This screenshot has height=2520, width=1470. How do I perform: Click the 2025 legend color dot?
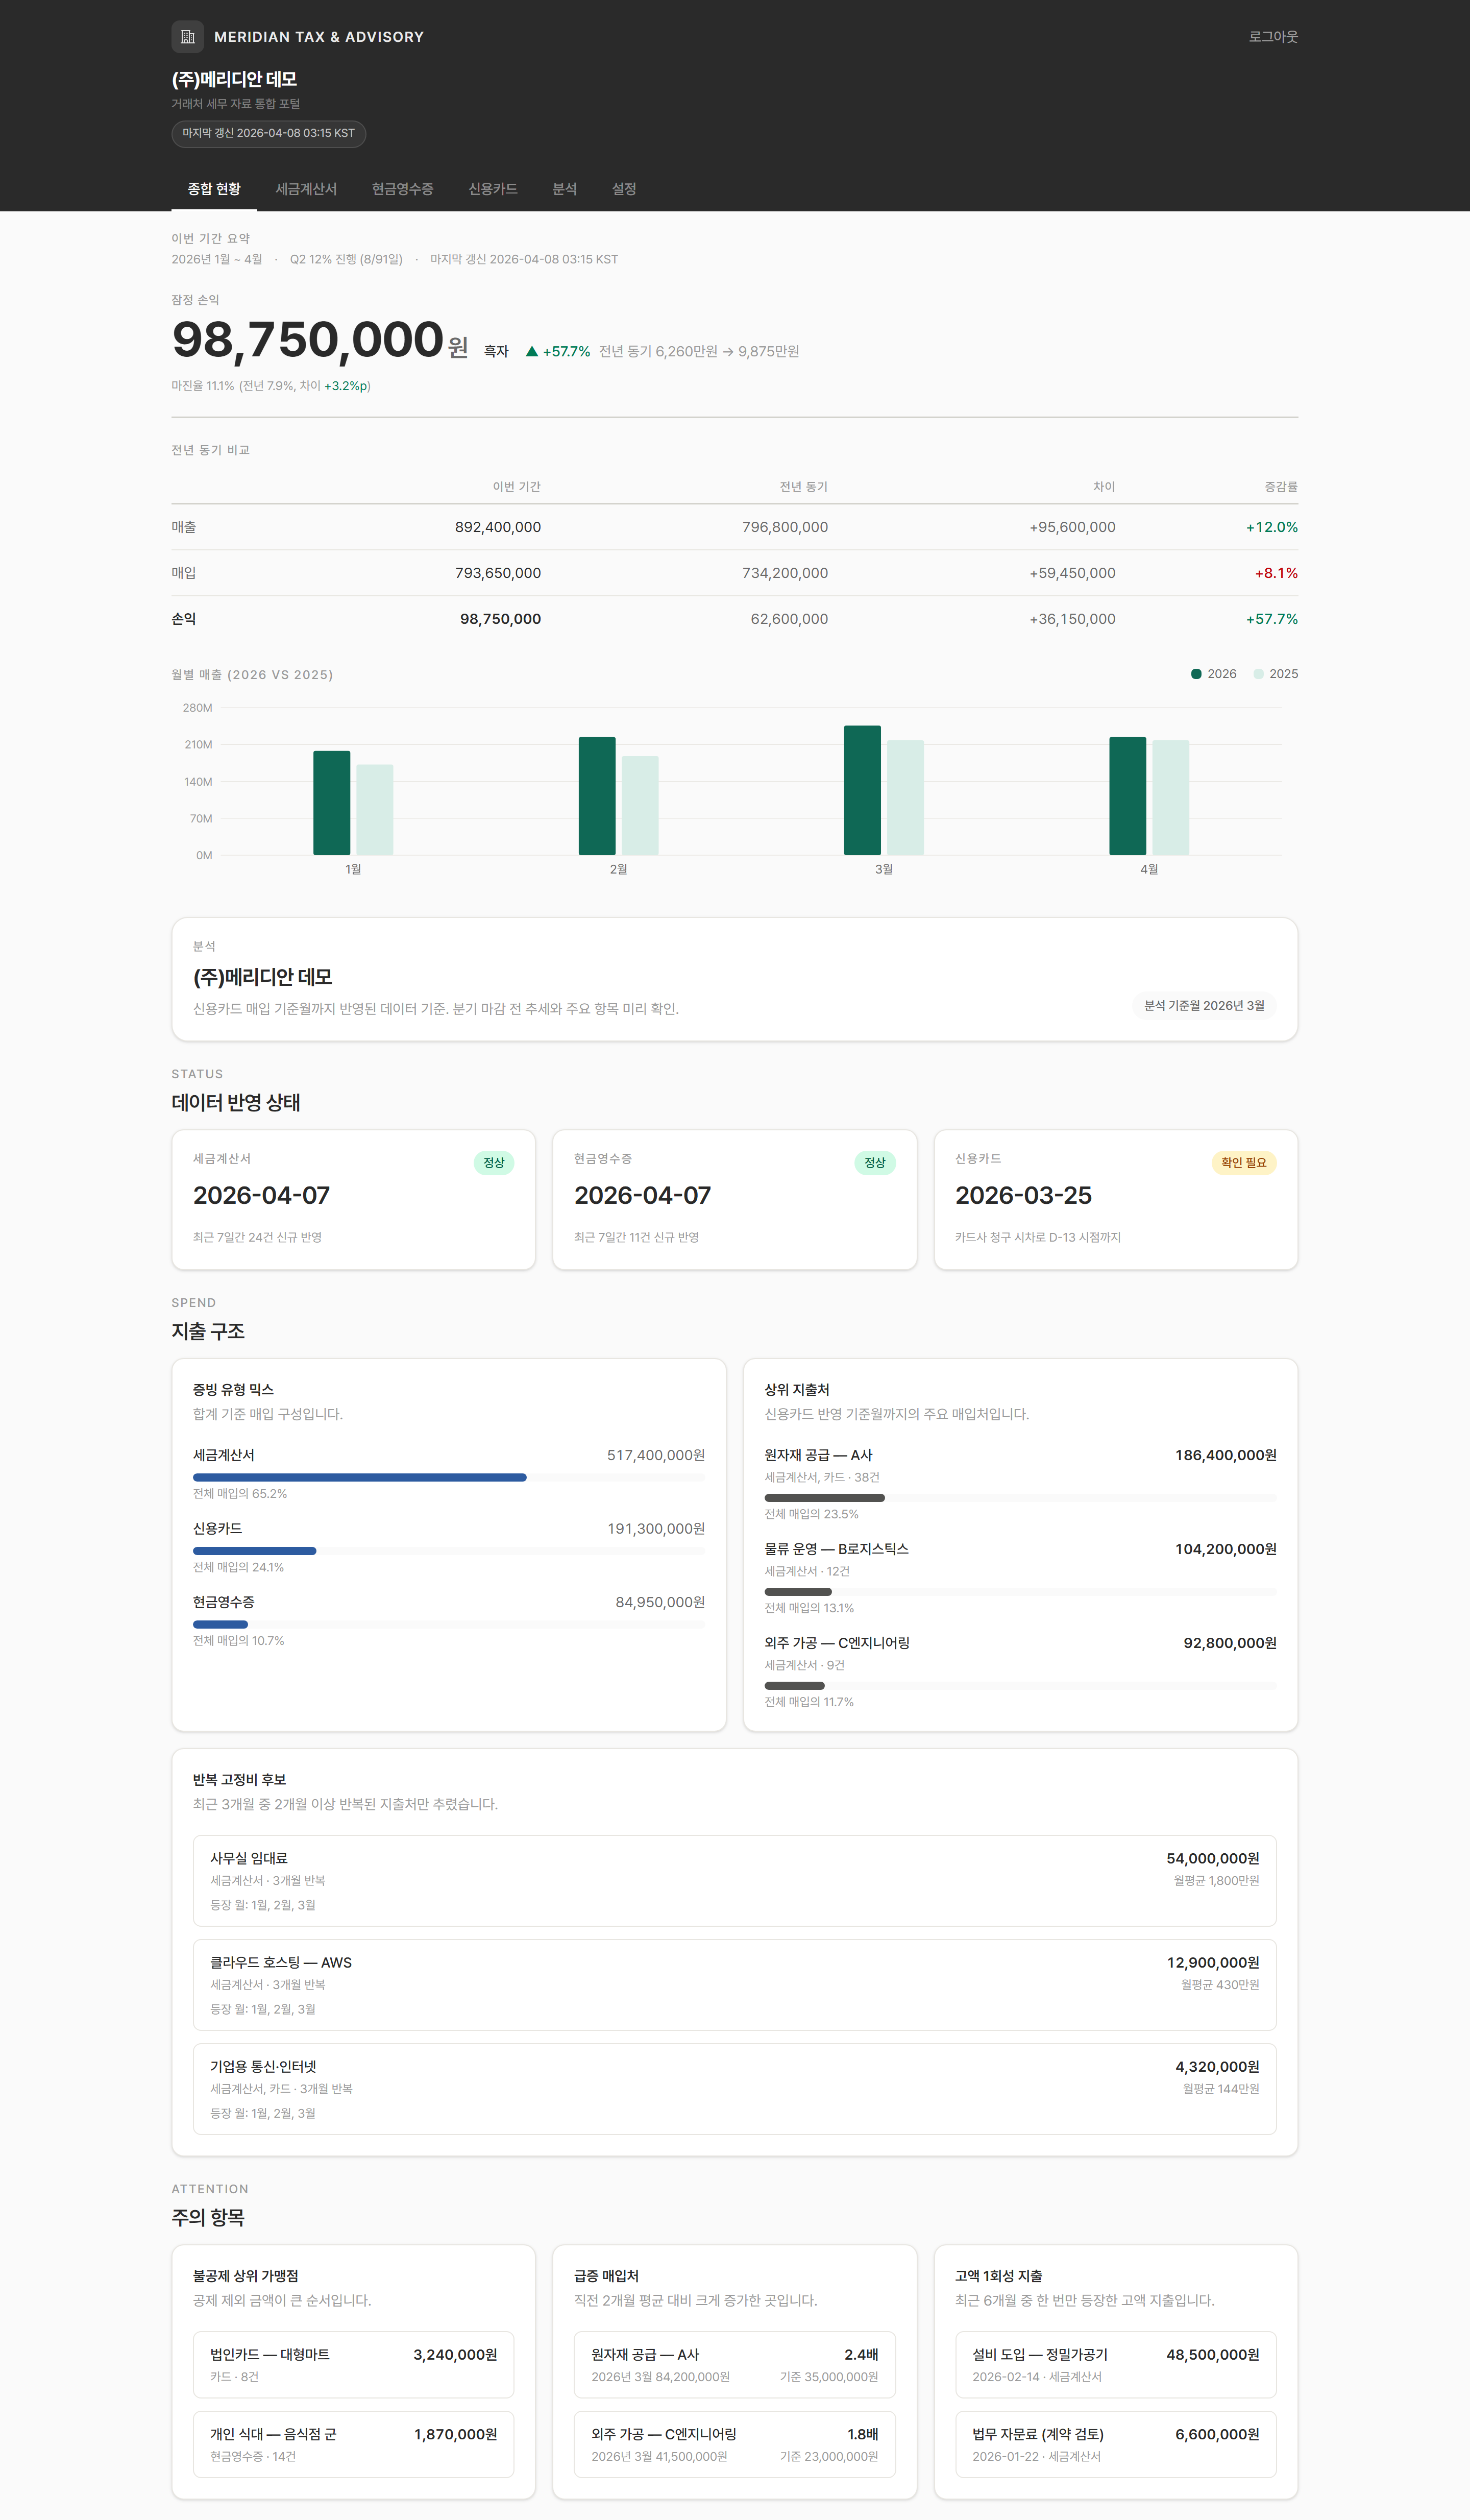pos(1258,674)
